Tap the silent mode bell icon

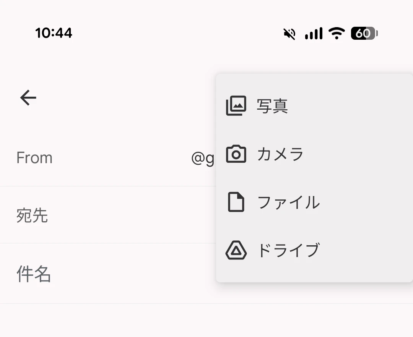(289, 34)
